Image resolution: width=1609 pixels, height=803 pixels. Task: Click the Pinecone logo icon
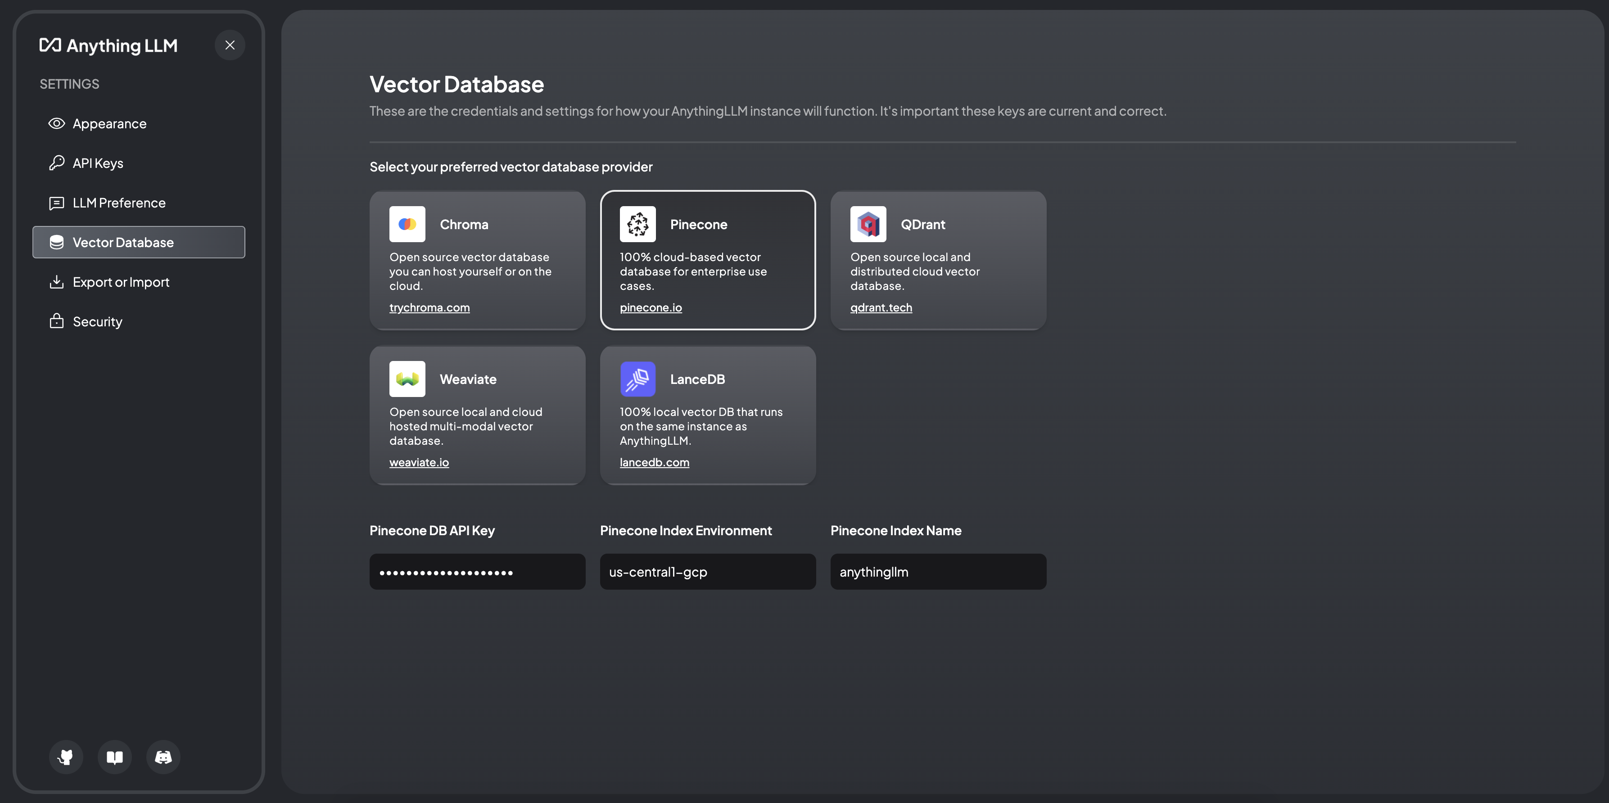pyautogui.click(x=638, y=224)
